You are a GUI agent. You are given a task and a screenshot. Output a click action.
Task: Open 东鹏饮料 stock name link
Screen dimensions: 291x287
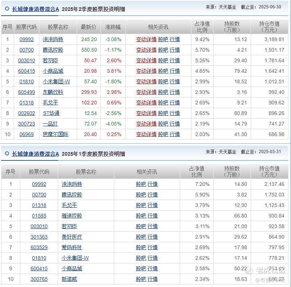(53, 92)
